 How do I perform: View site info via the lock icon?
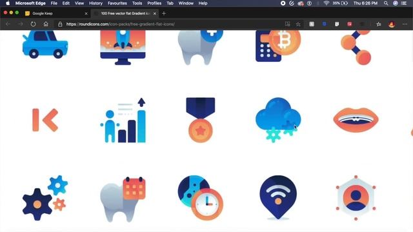[60, 24]
